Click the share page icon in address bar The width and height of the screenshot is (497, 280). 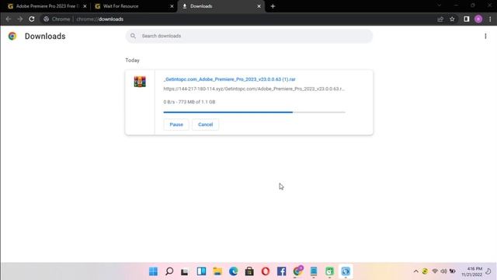440,19
